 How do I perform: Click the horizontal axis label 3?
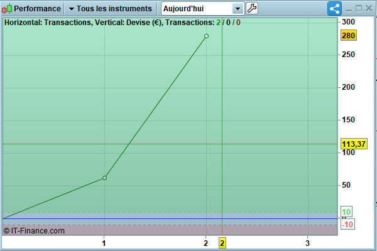[x=307, y=243]
